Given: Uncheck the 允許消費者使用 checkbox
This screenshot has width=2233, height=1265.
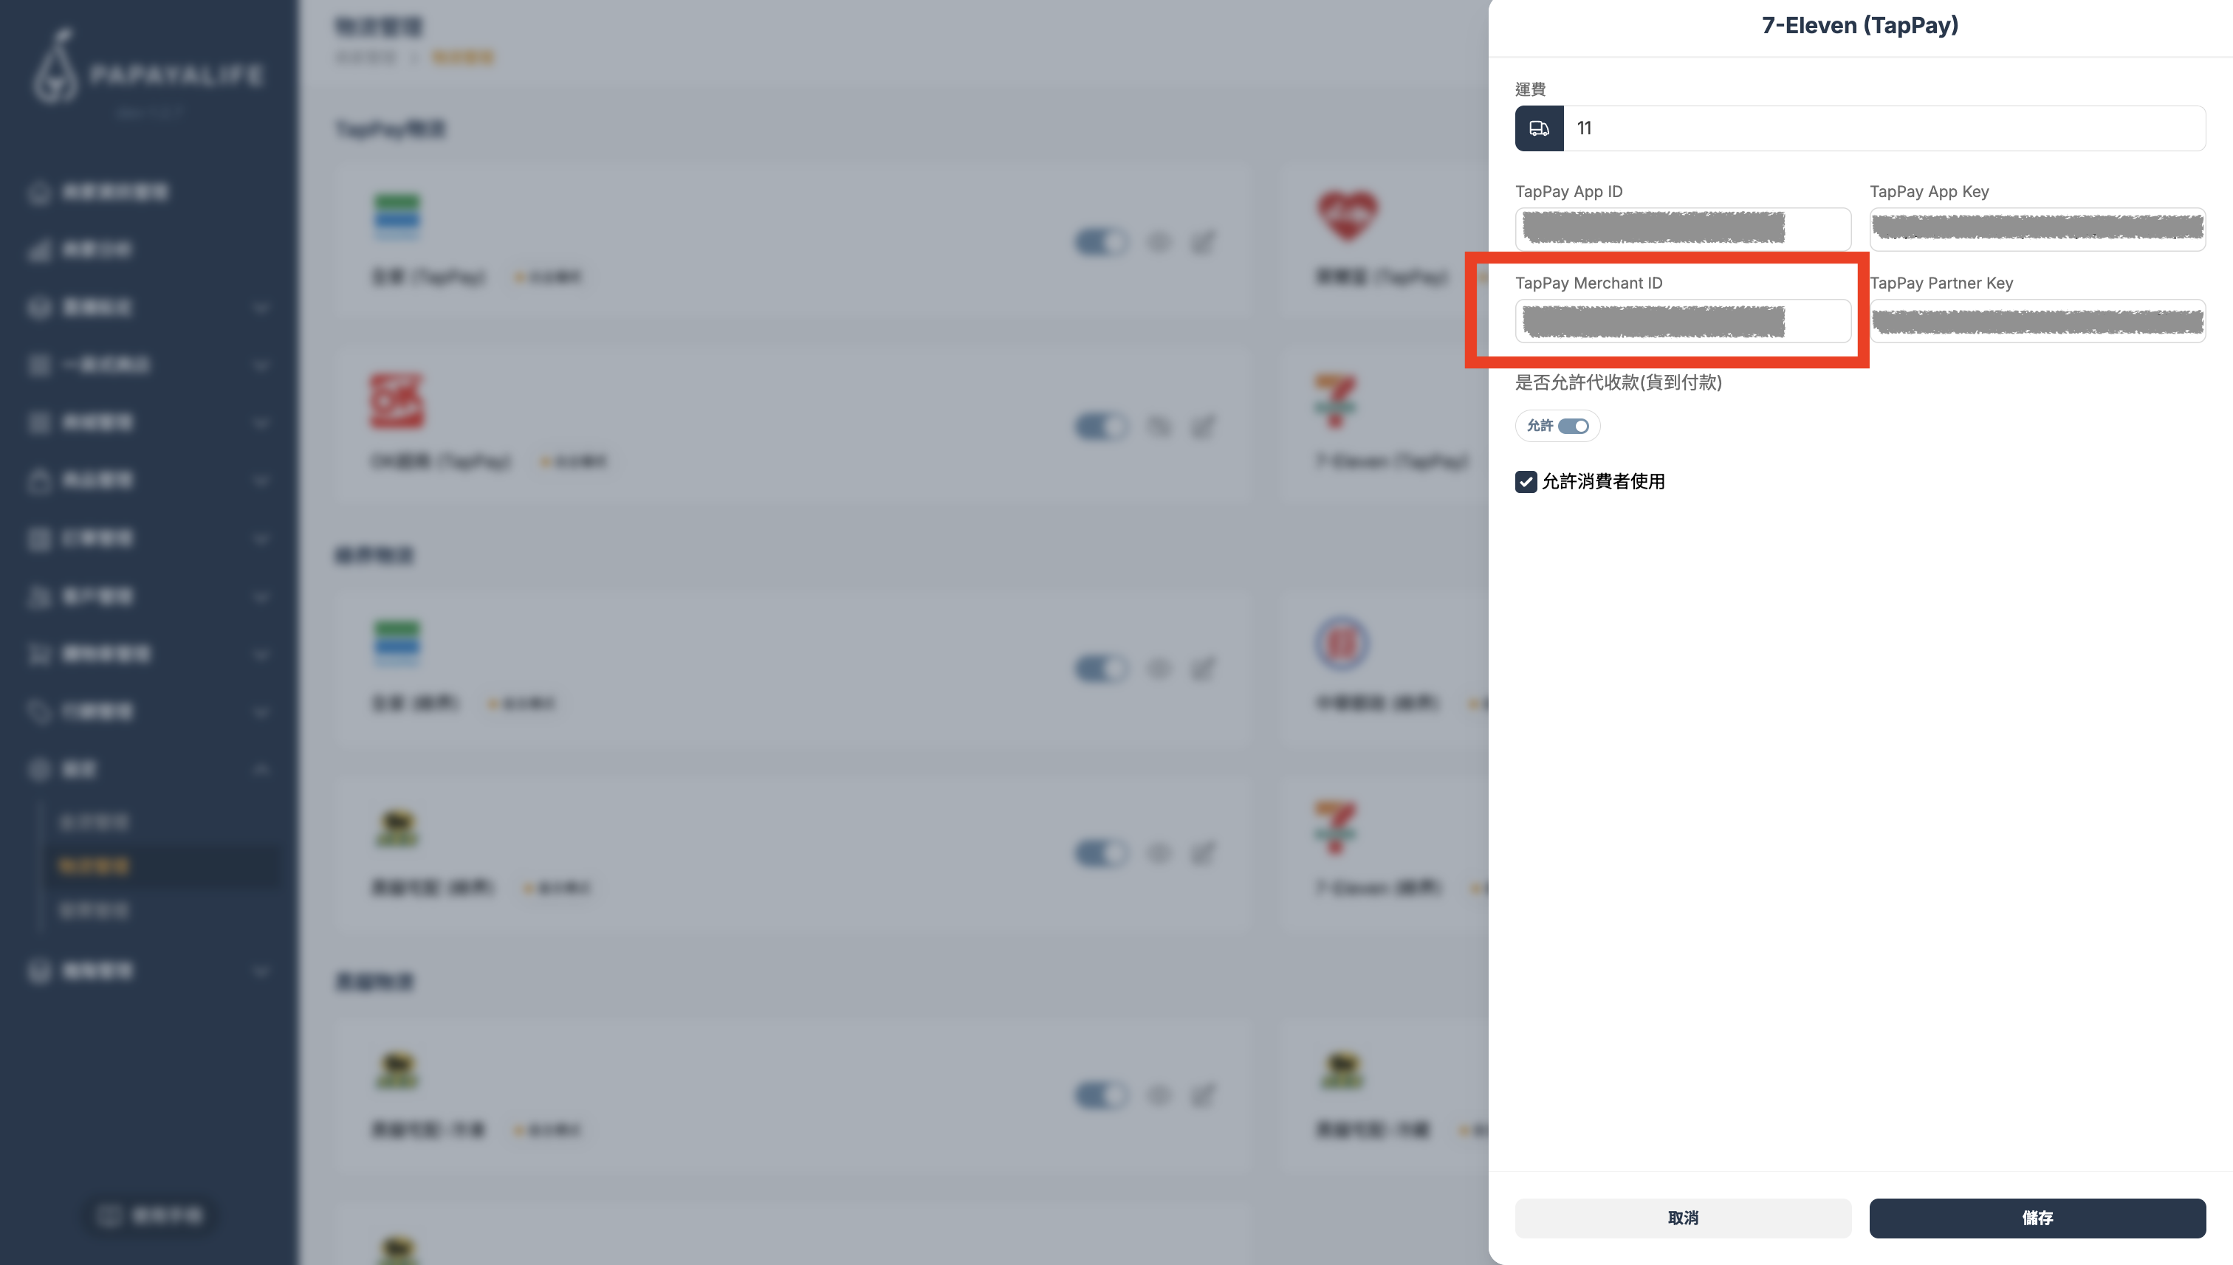Looking at the screenshot, I should [1526, 481].
